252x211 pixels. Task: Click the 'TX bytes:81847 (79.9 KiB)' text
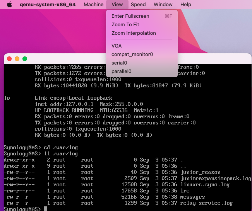tap(163, 85)
